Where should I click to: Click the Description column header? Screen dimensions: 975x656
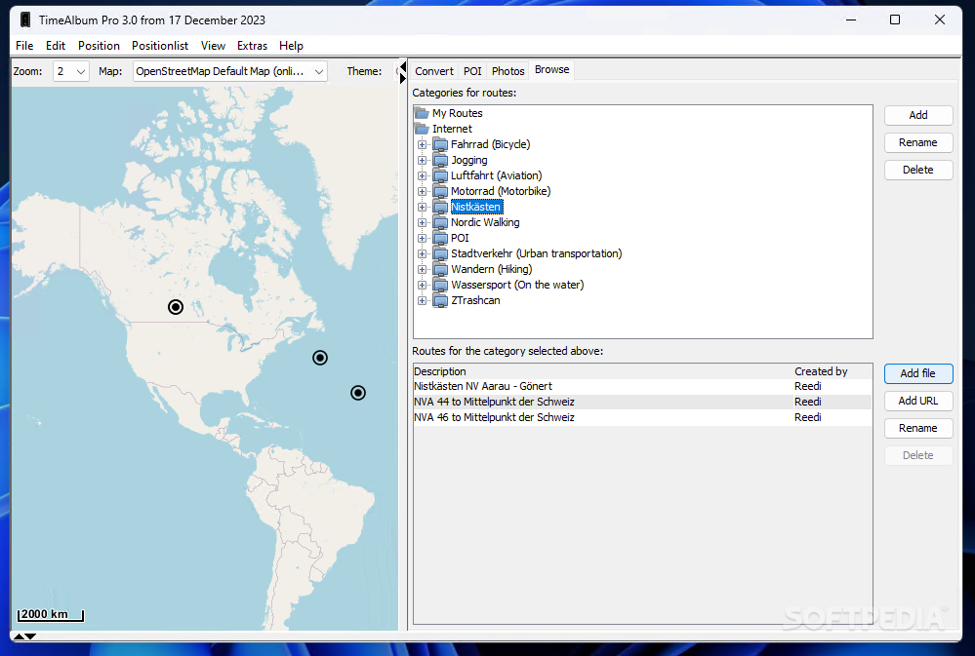(x=603, y=371)
